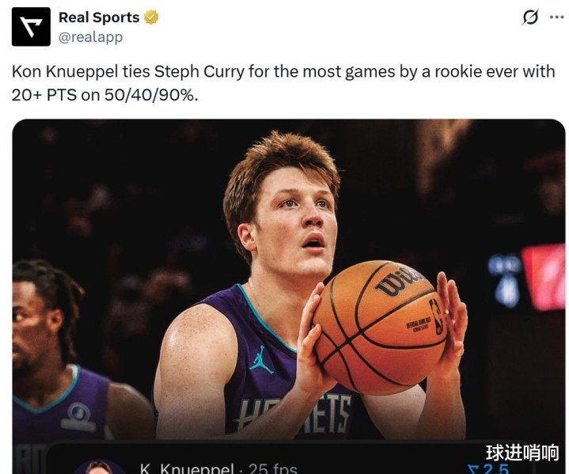Image resolution: width=569 pixels, height=474 pixels.
Task: Open the three-dot more options menu
Action: (556, 17)
